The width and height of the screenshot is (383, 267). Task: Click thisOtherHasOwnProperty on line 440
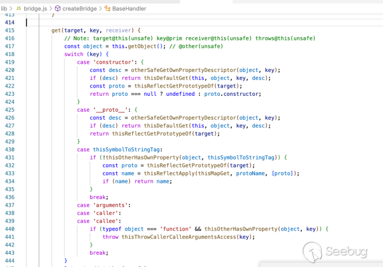click(x=241, y=229)
